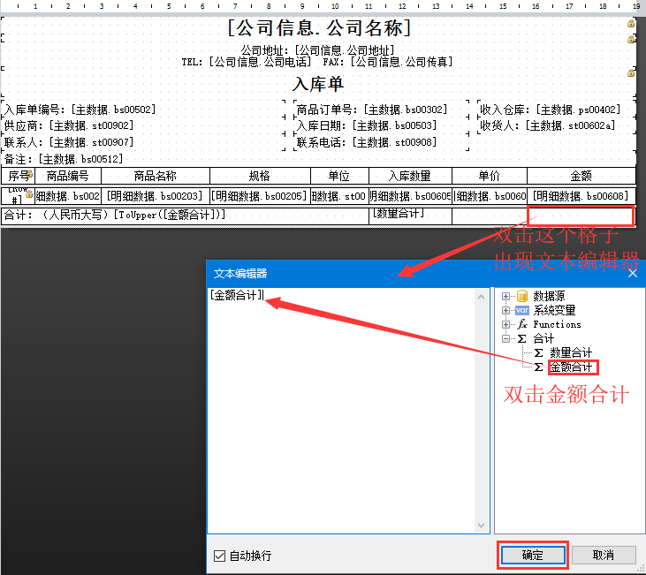Click the Σ icon beside 数量合计
Viewport: 646px width, 575px height.
pyautogui.click(x=538, y=352)
